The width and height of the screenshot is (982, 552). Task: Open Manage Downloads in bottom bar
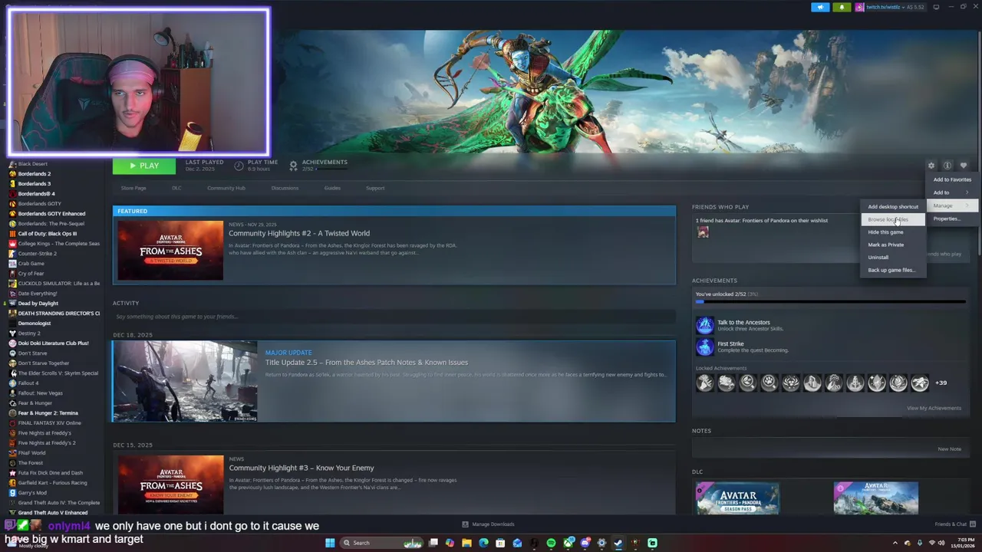pos(488,524)
